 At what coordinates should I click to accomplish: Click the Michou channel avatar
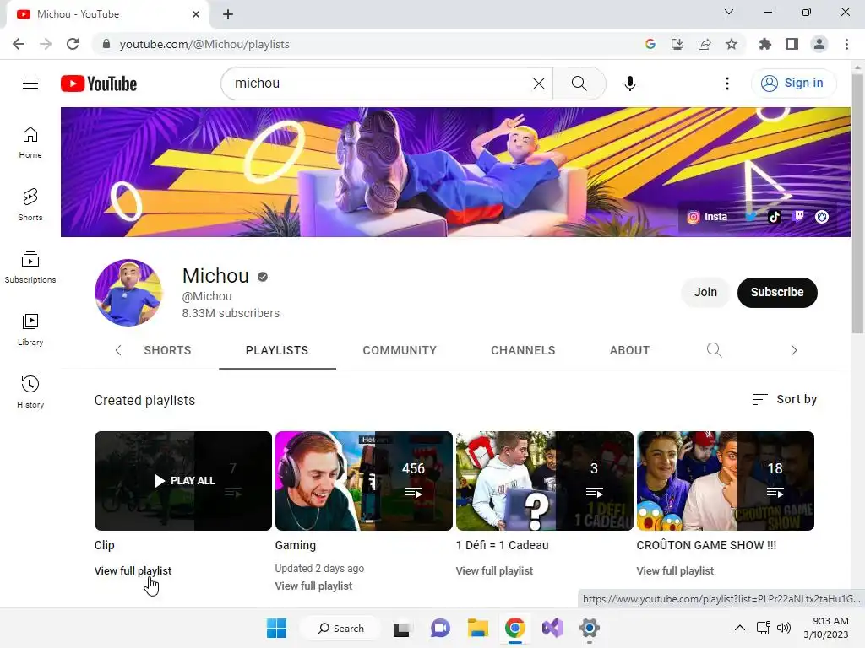128,293
